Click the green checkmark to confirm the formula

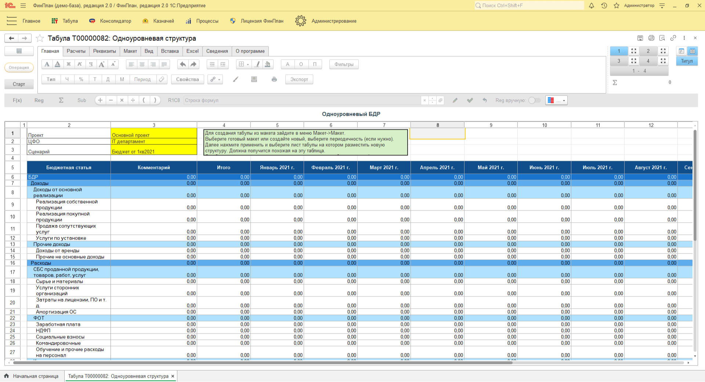[470, 100]
